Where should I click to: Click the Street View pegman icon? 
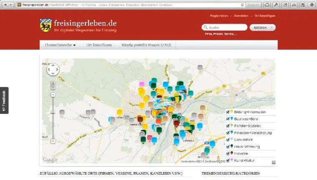[x=53, y=85]
